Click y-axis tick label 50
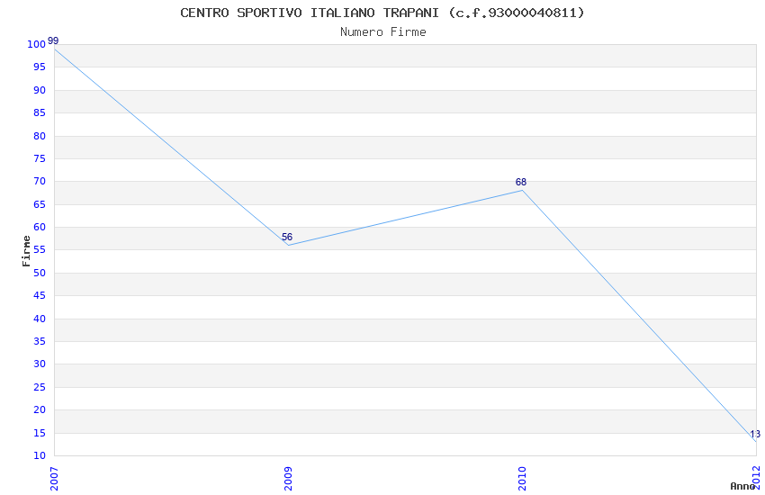This screenshot has height=495, width=765. pos(40,273)
